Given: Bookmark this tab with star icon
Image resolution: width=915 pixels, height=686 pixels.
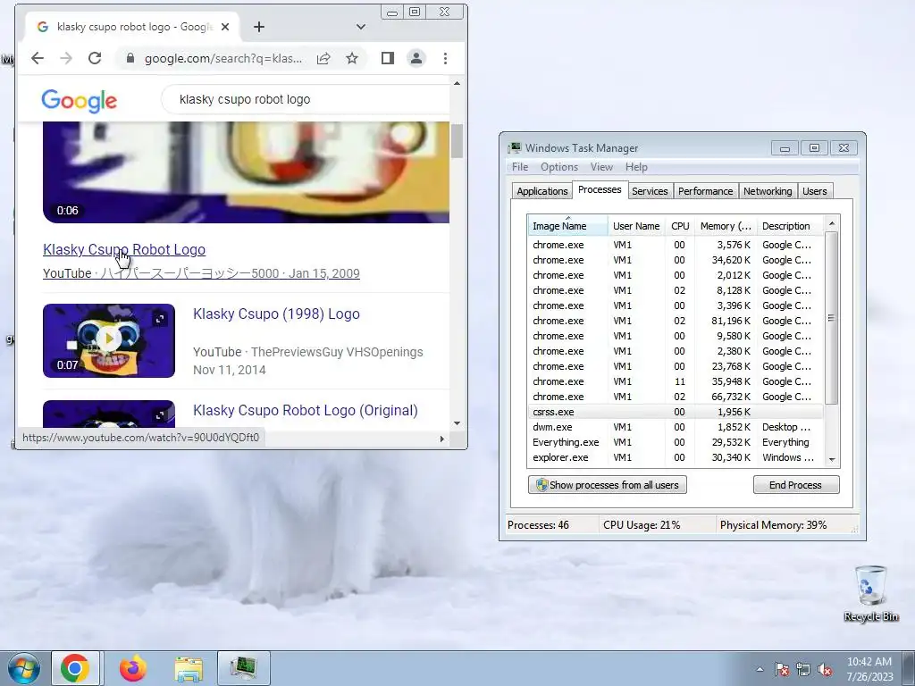Looking at the screenshot, I should pos(352,58).
